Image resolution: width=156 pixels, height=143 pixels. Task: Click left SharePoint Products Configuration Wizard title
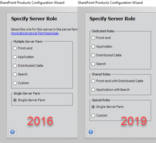point(32,3)
